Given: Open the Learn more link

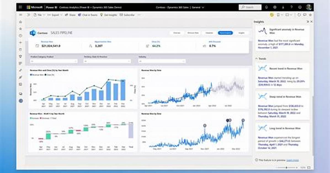Looking at the screenshot, I should point(292,160).
